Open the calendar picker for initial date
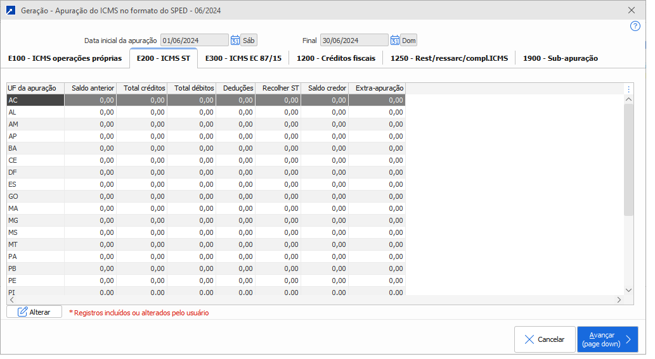The width and height of the screenshot is (655, 359). tap(235, 41)
